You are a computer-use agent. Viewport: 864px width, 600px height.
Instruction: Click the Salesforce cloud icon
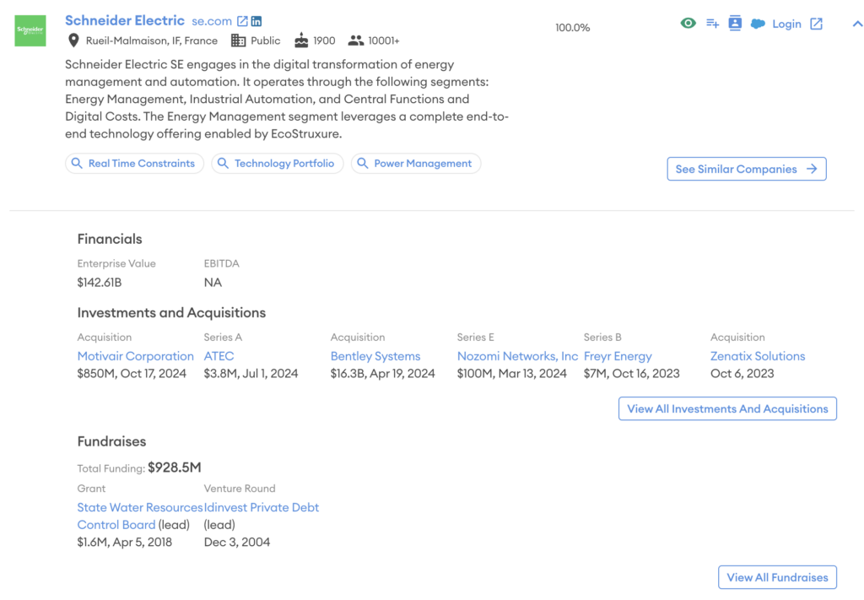tap(759, 24)
